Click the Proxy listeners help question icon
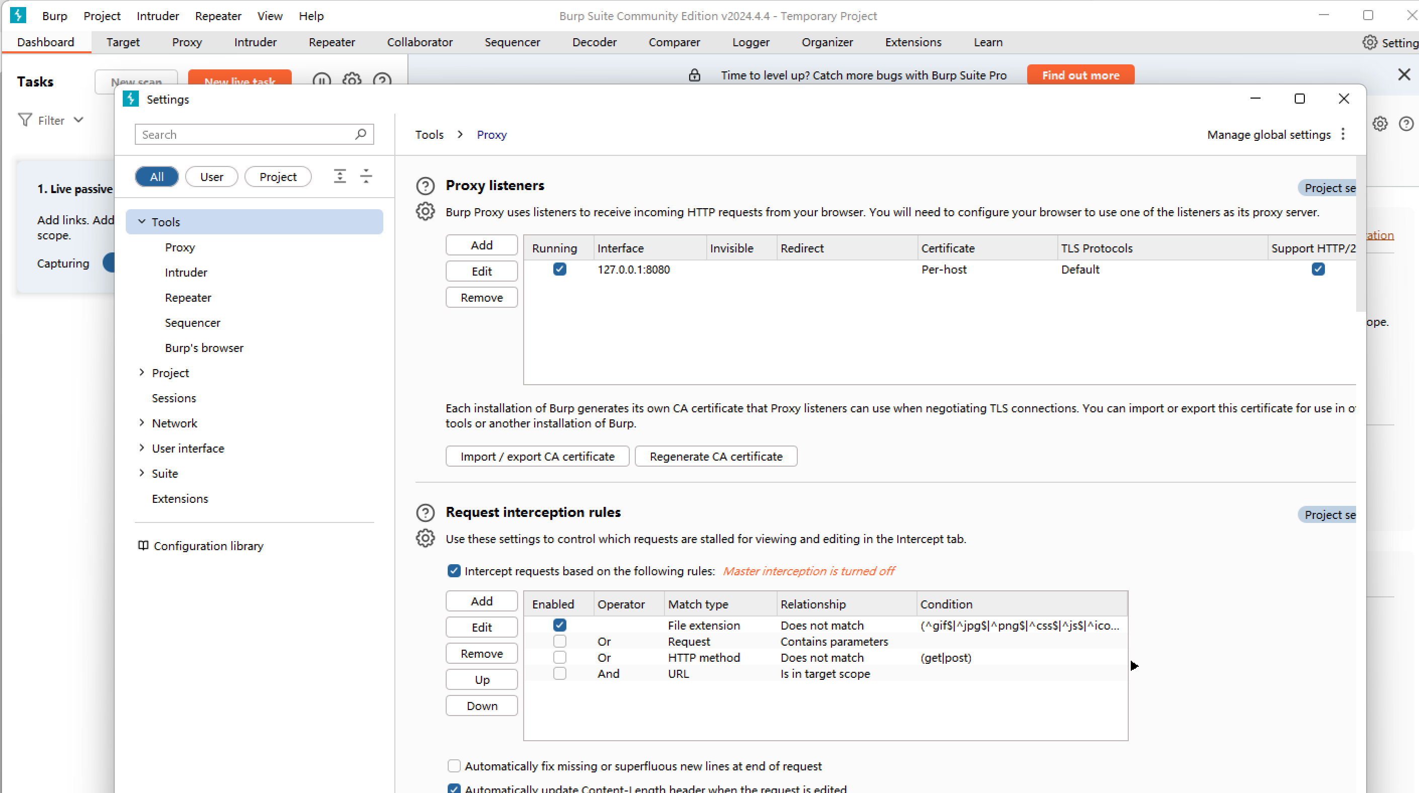The width and height of the screenshot is (1419, 793). tap(425, 186)
